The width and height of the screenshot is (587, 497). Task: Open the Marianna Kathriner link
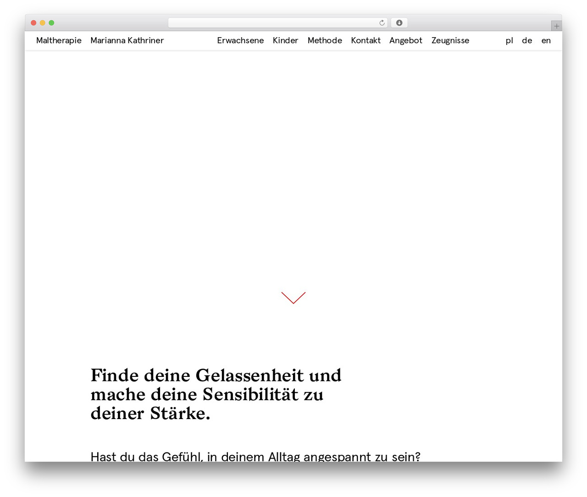click(x=127, y=40)
